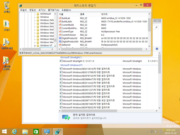Image resolution: width=180 pixels, height=135 pixels.
Task: Collapse the Microsoft Windows(37) group
Action: [x=71, y=65]
